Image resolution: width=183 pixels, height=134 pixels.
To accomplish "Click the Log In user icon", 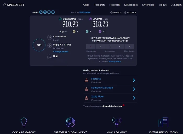I will click(x=172, y=5).
